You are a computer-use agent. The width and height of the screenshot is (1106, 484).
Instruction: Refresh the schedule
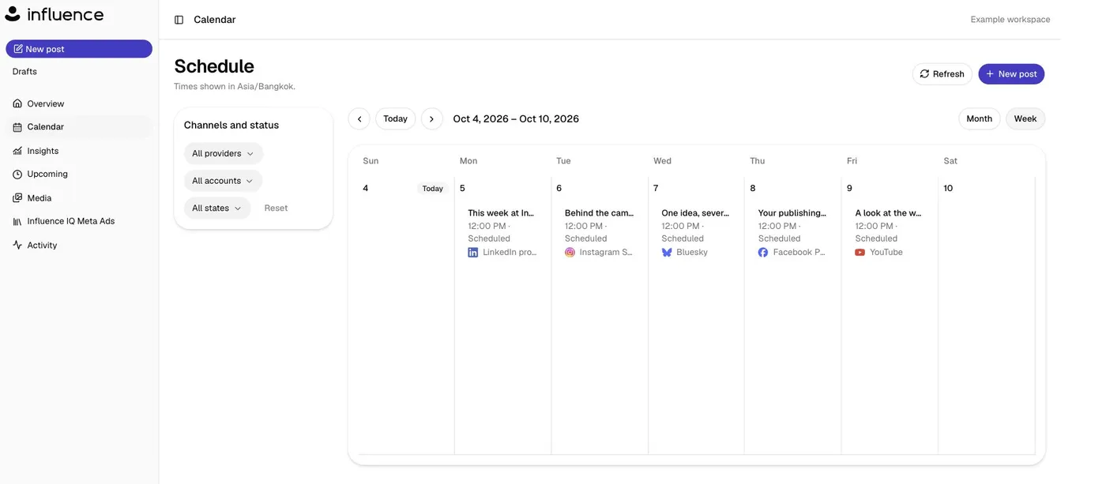942,74
